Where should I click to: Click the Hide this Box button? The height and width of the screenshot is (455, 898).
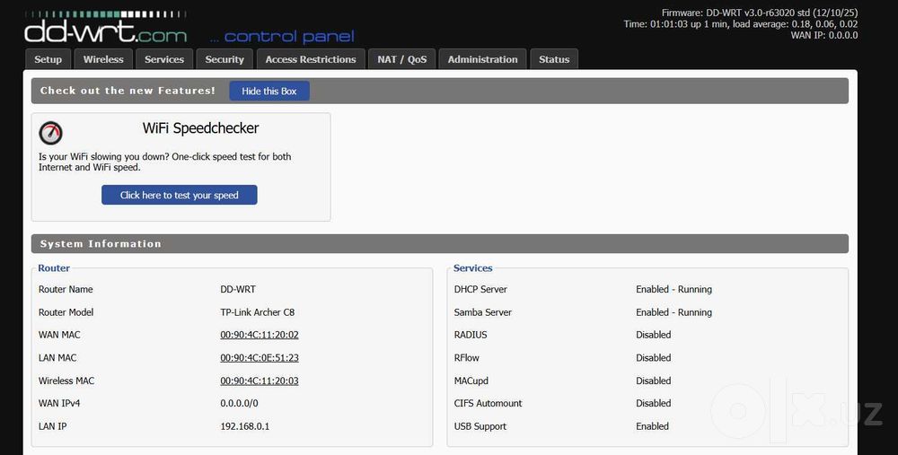[269, 91]
